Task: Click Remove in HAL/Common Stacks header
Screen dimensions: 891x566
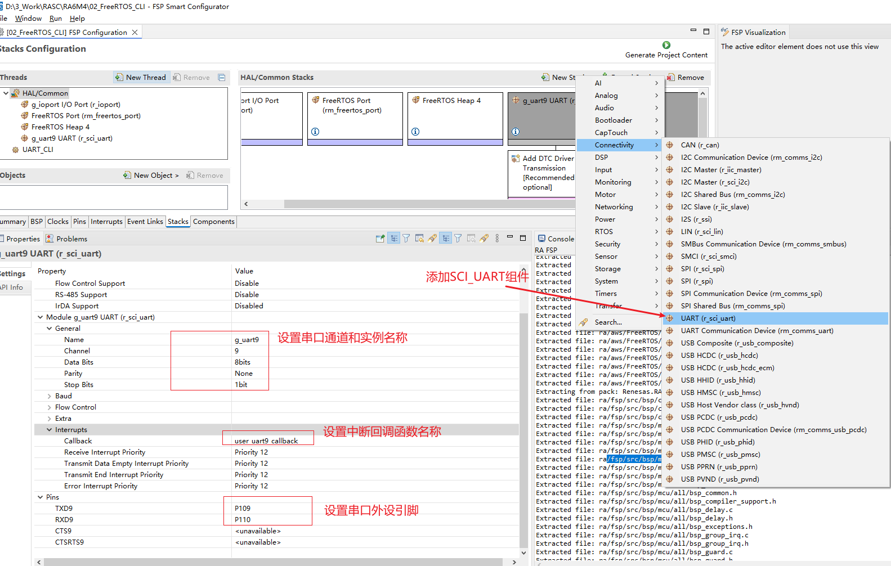Action: coord(685,77)
